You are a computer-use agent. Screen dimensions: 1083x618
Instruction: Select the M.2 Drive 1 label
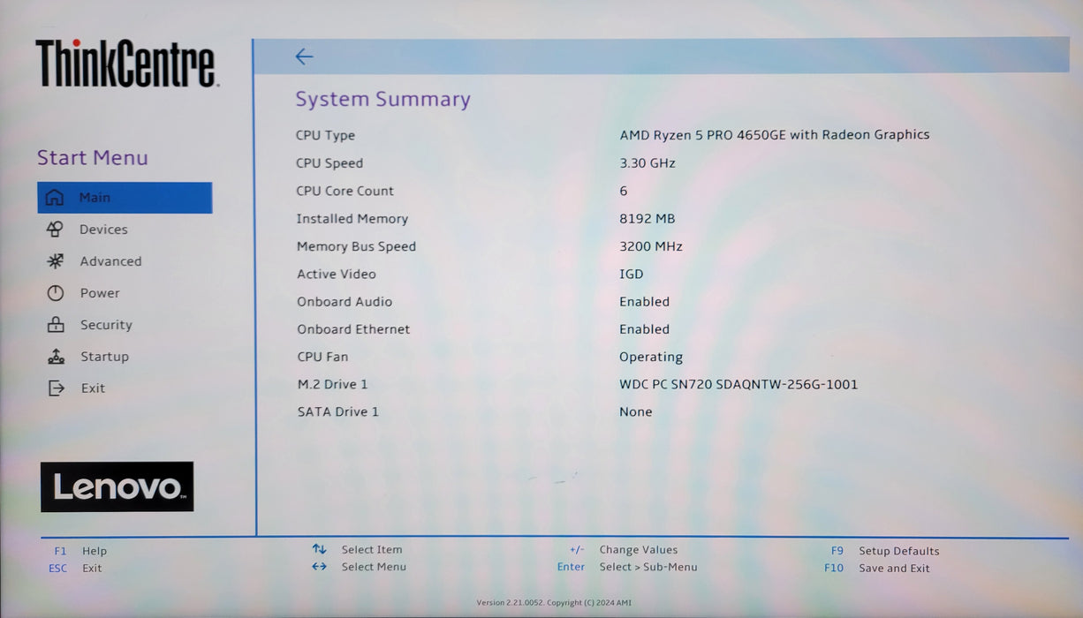click(332, 384)
